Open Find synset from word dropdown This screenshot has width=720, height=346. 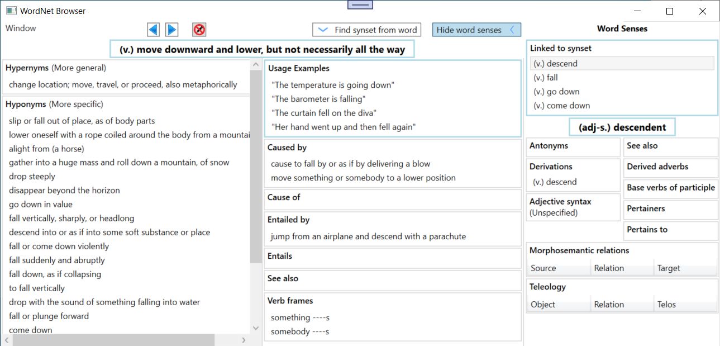pos(366,30)
